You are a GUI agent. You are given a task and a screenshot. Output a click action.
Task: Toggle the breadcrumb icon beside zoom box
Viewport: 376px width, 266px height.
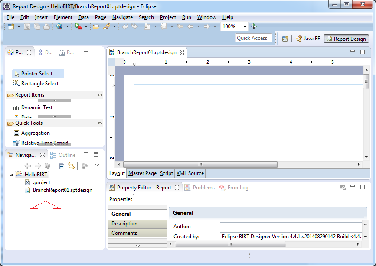tap(254, 26)
